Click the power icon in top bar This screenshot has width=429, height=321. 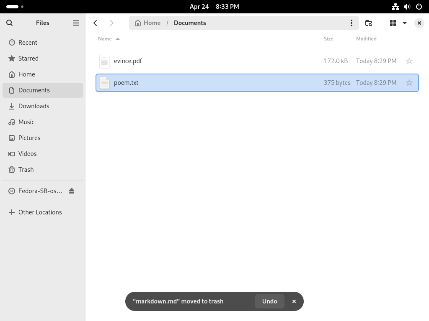419,7
